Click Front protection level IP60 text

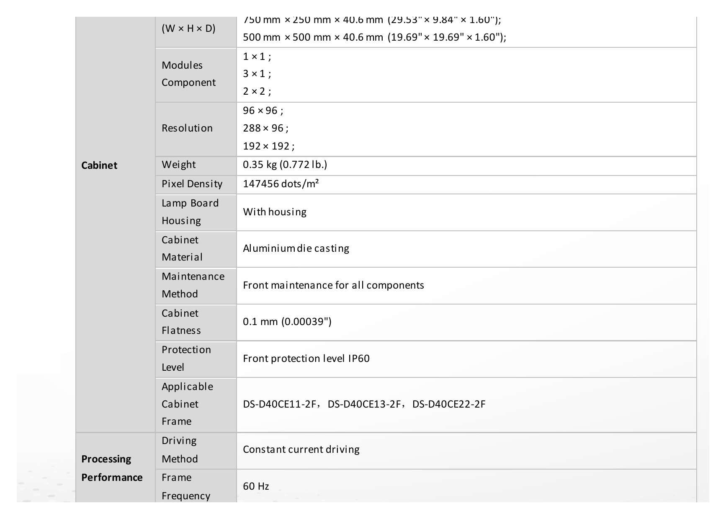click(306, 359)
